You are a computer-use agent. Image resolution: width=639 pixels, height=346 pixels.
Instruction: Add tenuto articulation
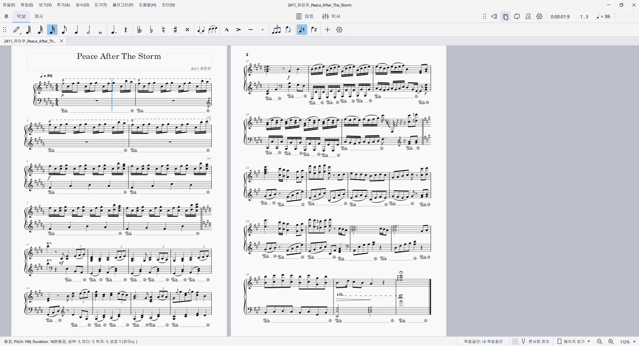251,30
